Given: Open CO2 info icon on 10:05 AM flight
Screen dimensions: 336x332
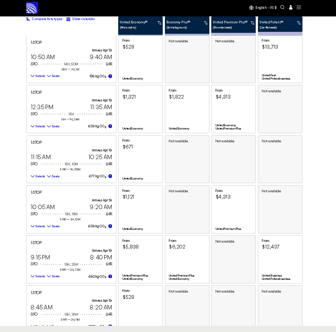Looking at the screenshot, I should click(x=110, y=226).
